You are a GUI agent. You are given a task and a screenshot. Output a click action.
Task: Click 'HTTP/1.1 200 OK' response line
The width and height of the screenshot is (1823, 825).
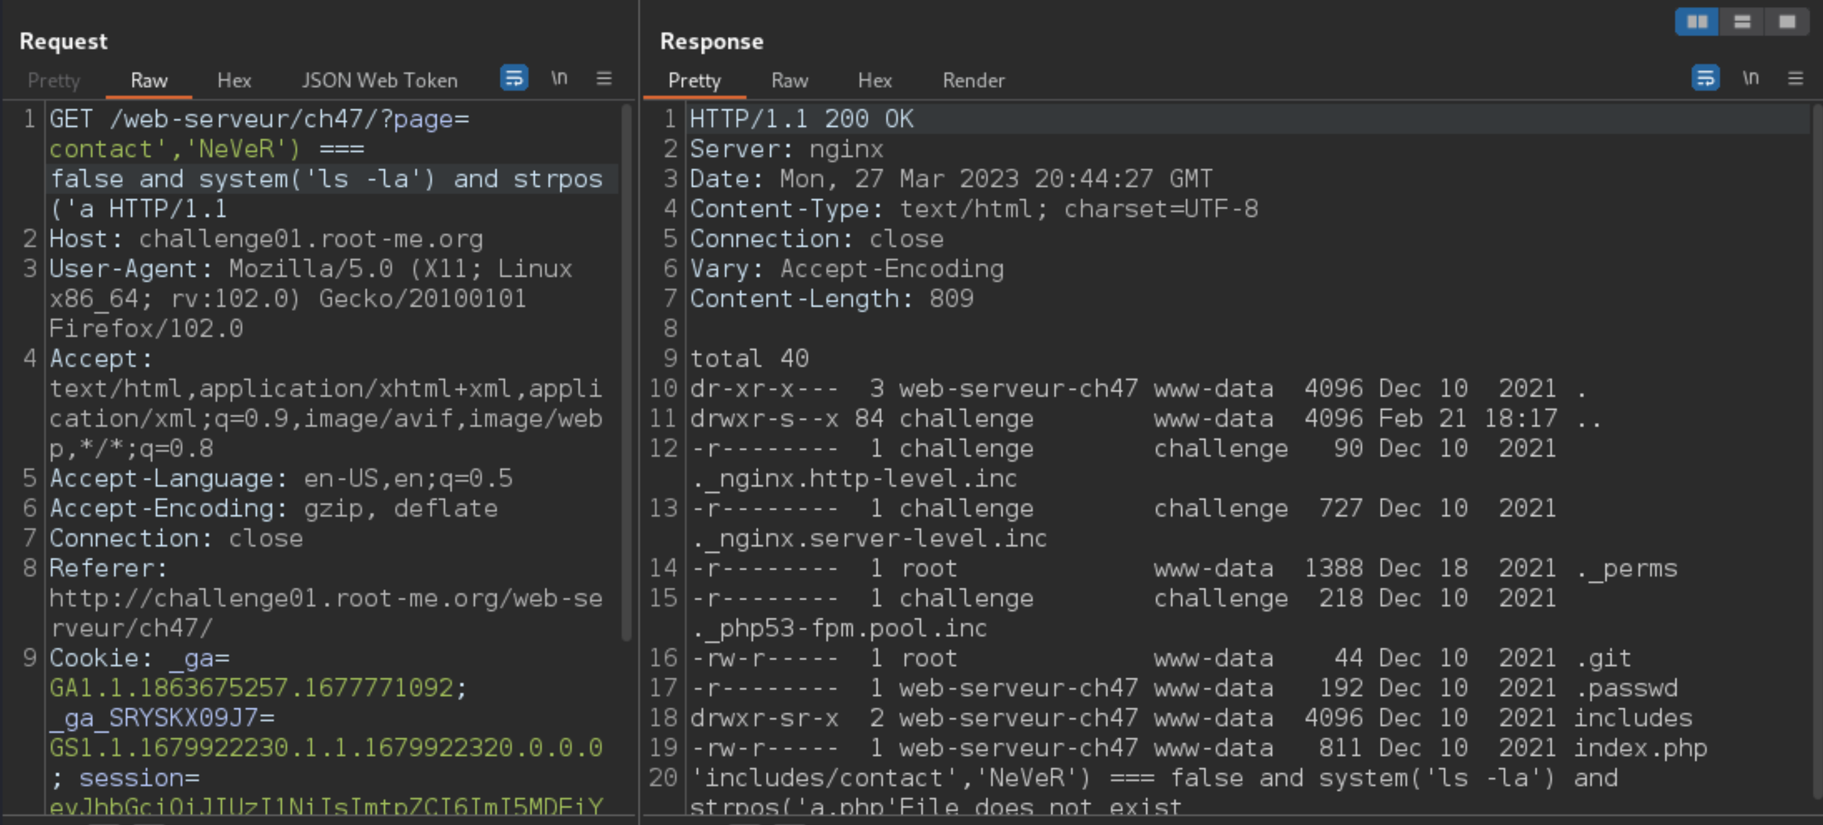tap(802, 119)
